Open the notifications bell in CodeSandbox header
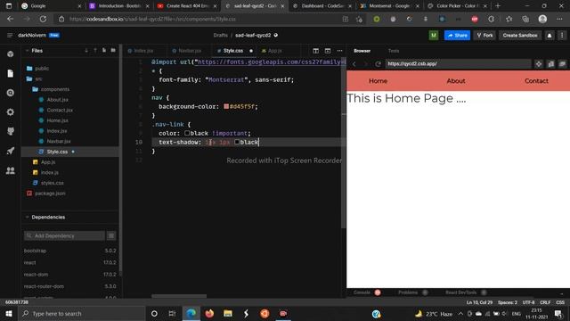 tap(550, 36)
